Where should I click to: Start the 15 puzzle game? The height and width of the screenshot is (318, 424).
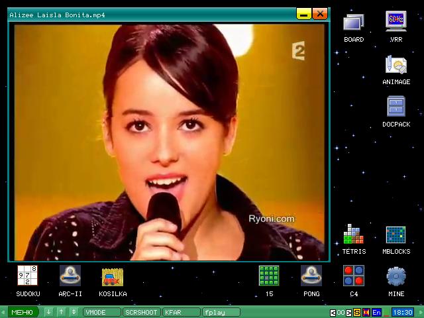pos(269,276)
